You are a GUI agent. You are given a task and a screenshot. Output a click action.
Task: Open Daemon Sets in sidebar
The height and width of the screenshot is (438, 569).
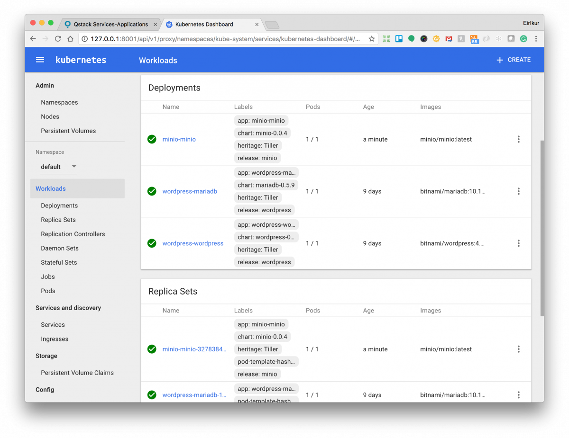tap(60, 248)
